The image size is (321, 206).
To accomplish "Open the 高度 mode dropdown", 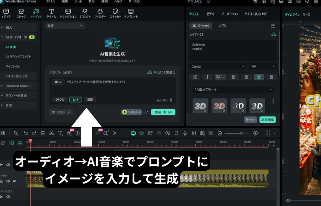I will point(65,26).
